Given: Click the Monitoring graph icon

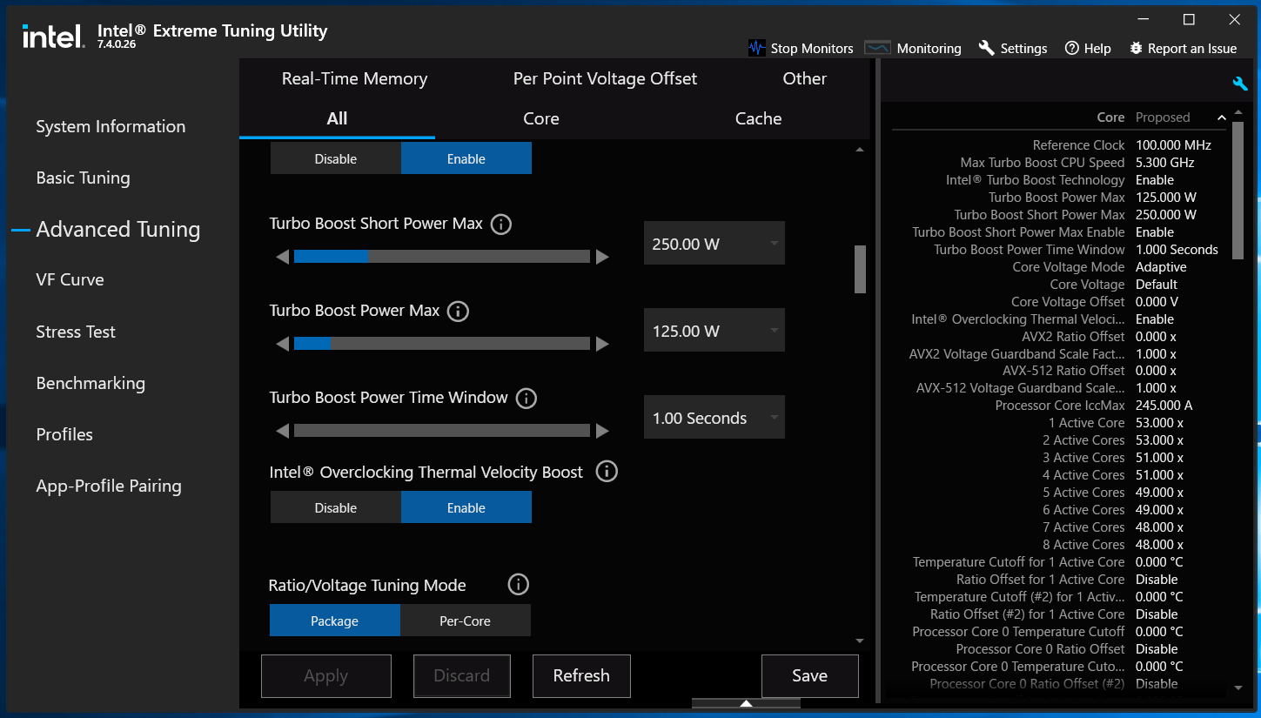Looking at the screenshot, I should (x=877, y=48).
